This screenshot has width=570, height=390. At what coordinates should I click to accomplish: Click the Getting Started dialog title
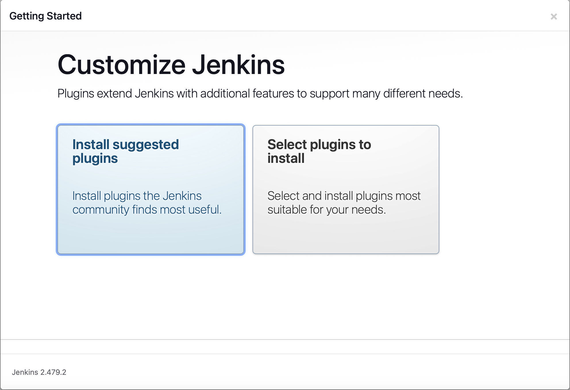(45, 16)
